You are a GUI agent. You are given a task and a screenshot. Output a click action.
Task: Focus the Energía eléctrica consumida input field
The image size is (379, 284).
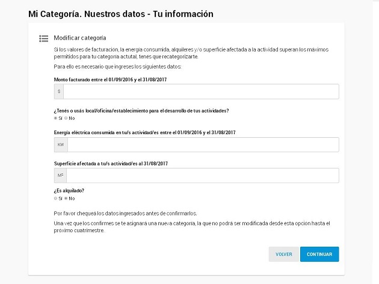click(x=203, y=145)
